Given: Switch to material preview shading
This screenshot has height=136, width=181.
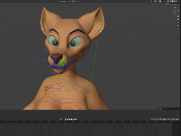Looking at the screenshot, I should (x=174, y=2).
